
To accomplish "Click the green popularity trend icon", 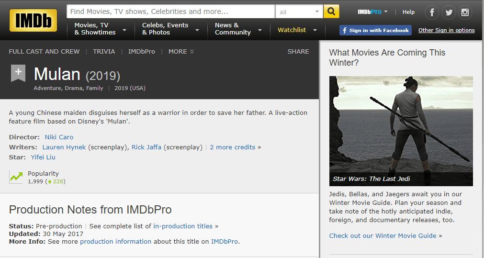I will click(16, 177).
